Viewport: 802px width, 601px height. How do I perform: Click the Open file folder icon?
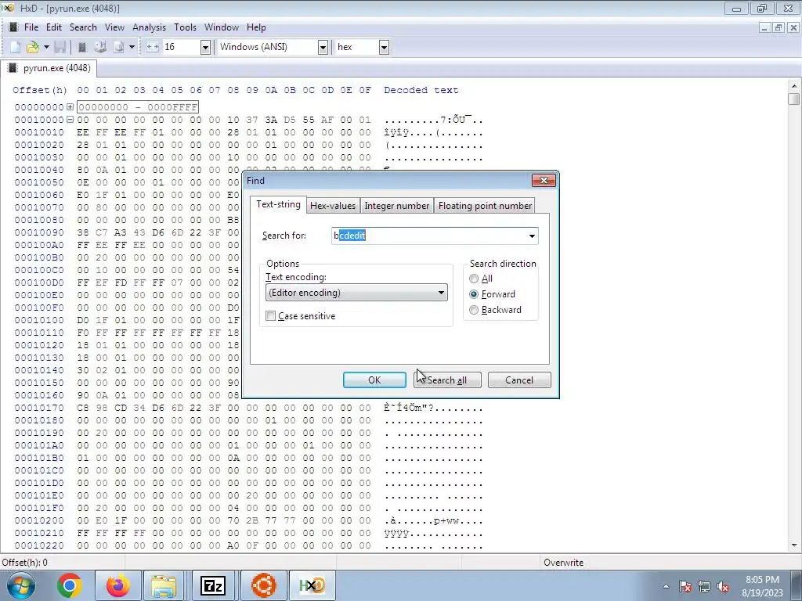33,47
